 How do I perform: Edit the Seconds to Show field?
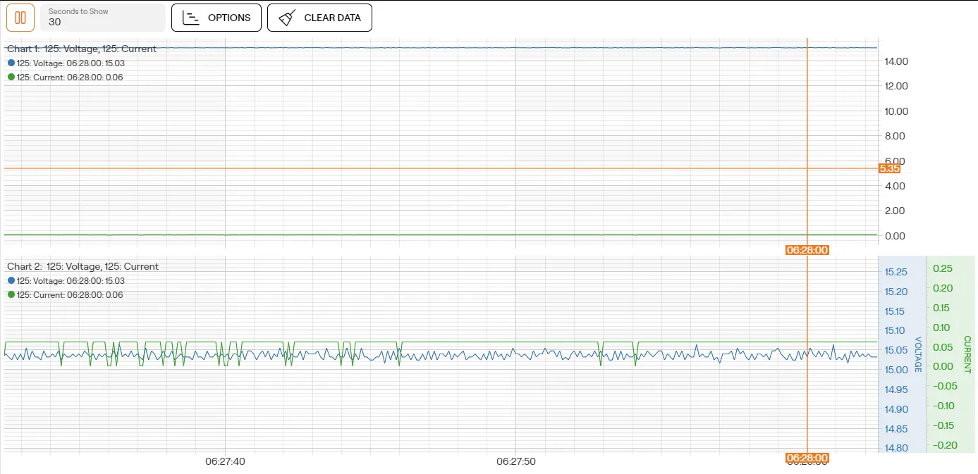pyautogui.click(x=103, y=18)
